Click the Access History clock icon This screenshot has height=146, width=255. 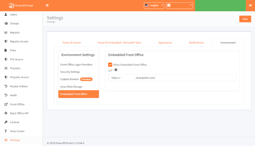(x=6, y=86)
